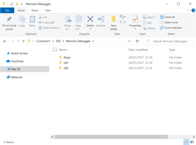Click the scrollbar right arrow
196x145 pixels.
[194, 137]
